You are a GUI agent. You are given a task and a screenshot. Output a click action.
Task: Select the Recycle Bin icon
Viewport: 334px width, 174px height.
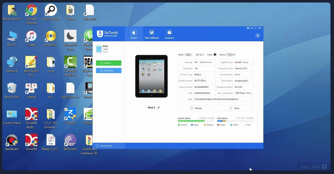(x=12, y=91)
